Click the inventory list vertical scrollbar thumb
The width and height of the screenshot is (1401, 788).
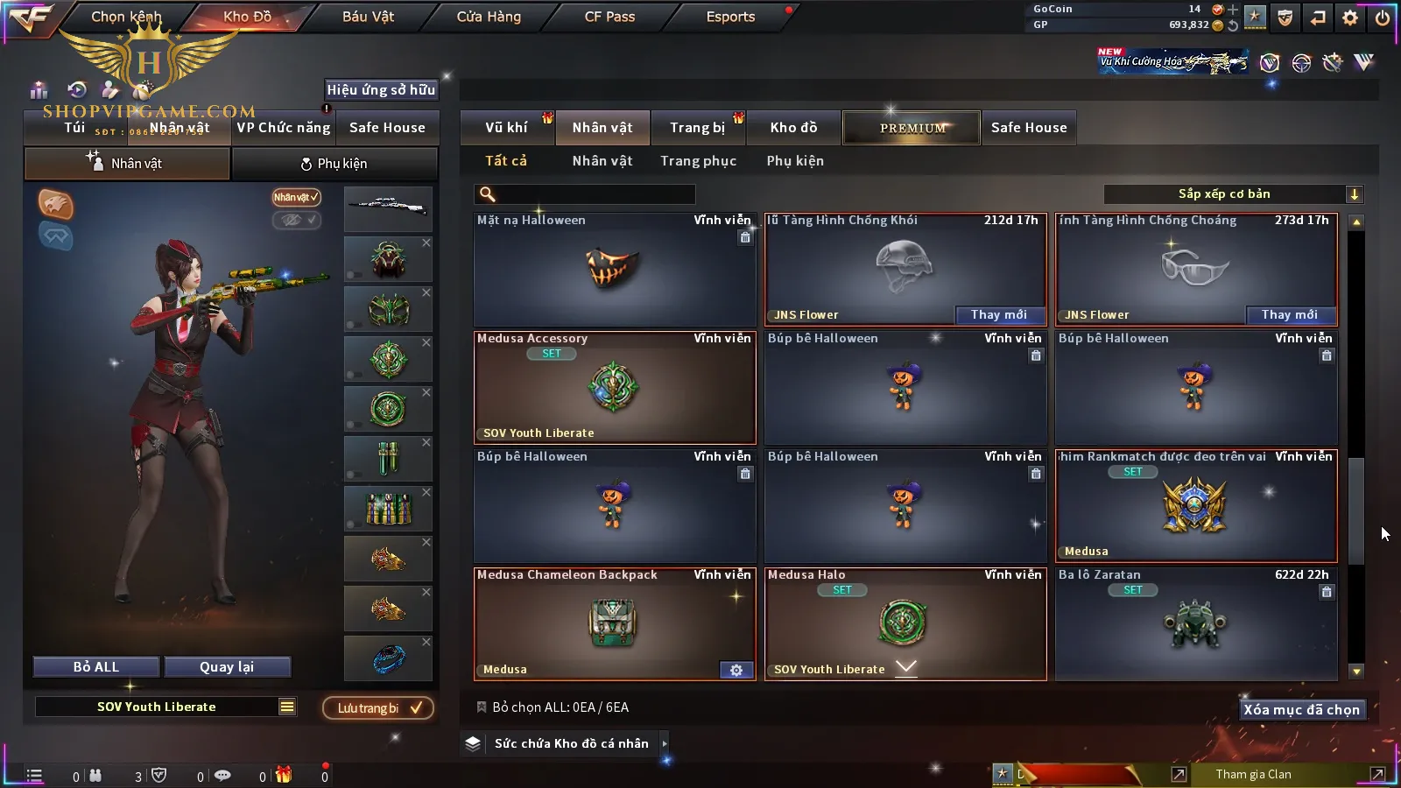1356,510
